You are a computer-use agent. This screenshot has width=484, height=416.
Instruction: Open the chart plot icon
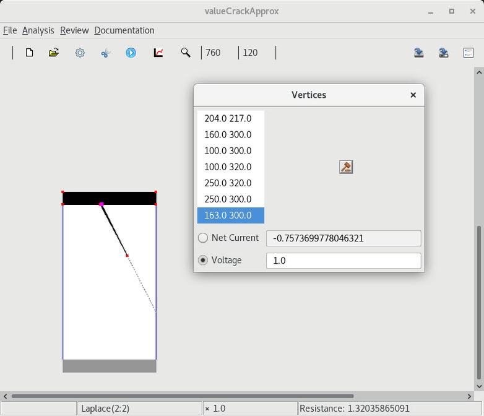[158, 53]
